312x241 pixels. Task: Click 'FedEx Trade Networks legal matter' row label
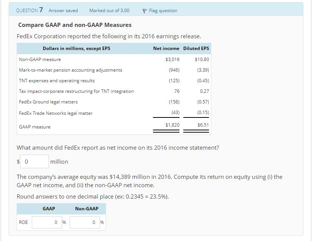tap(56, 113)
